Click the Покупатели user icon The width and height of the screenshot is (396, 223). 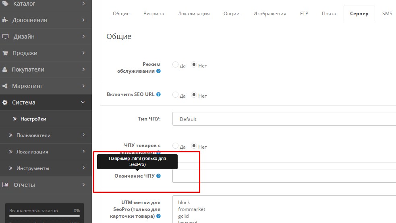coord(5,70)
